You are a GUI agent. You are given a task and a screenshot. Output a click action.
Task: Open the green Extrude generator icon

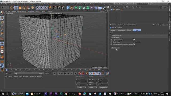(x=80, y=8)
